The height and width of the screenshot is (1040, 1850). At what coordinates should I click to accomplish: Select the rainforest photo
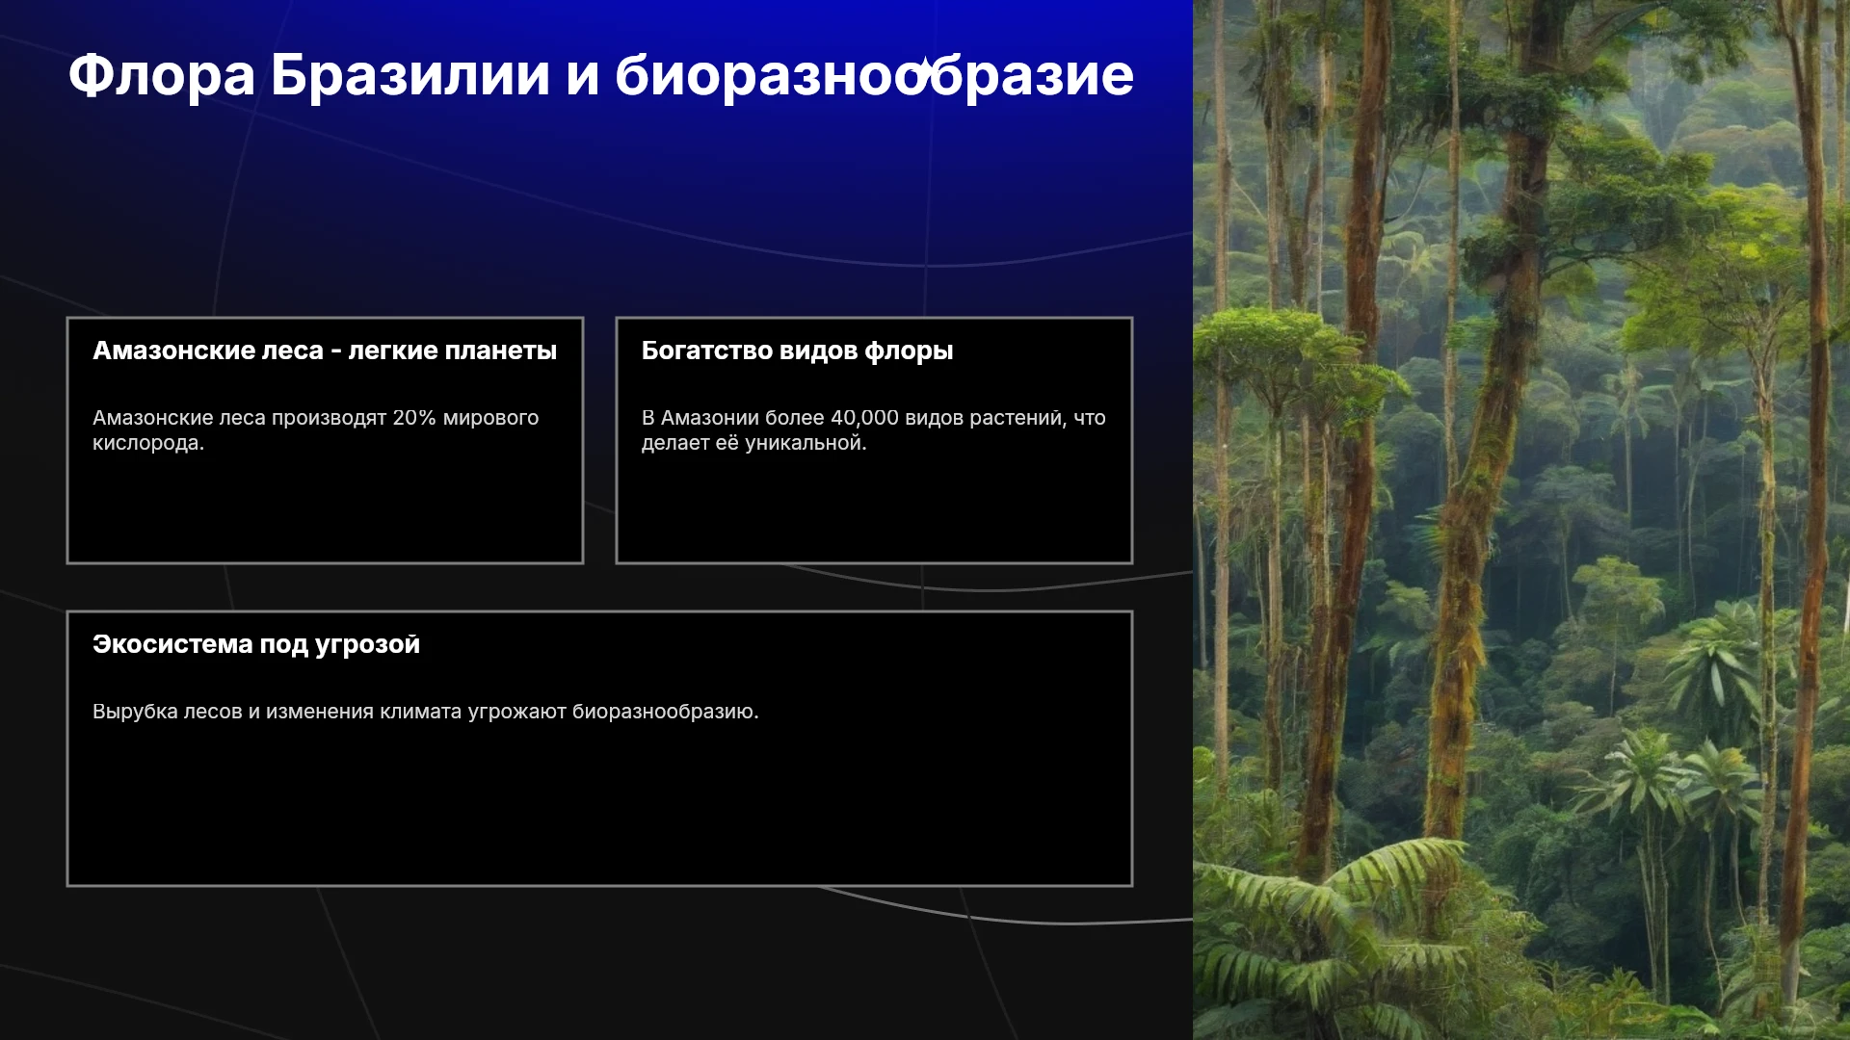[x=1521, y=520]
